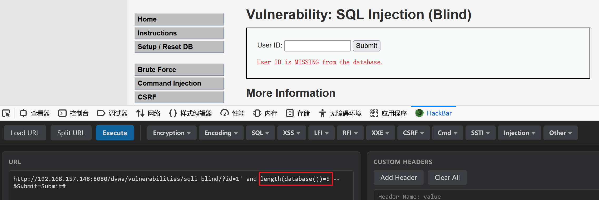Click the blue Execute button
Screen dimensions: 599x200
[115, 133]
